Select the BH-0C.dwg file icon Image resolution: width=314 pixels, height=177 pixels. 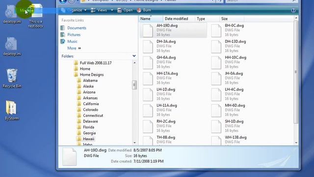pos(216,30)
